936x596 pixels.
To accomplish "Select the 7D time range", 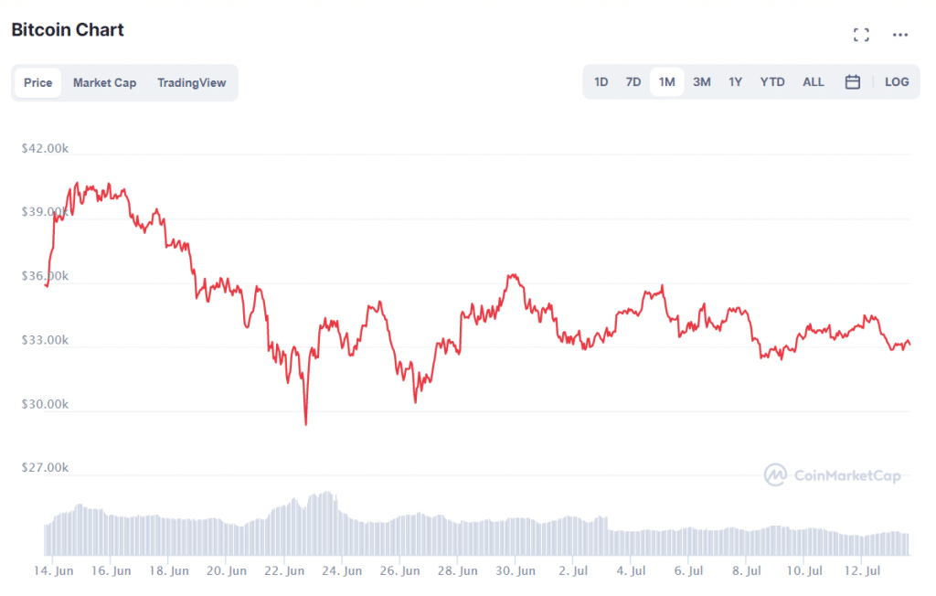I will click(633, 82).
